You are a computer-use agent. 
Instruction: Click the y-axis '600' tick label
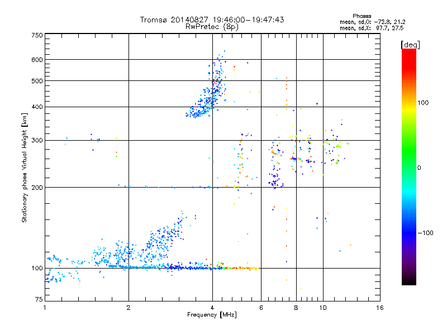click(x=37, y=60)
